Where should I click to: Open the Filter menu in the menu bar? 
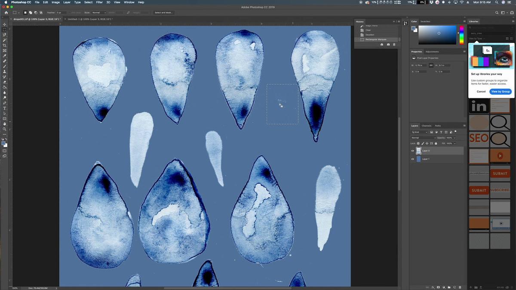[x=99, y=2]
